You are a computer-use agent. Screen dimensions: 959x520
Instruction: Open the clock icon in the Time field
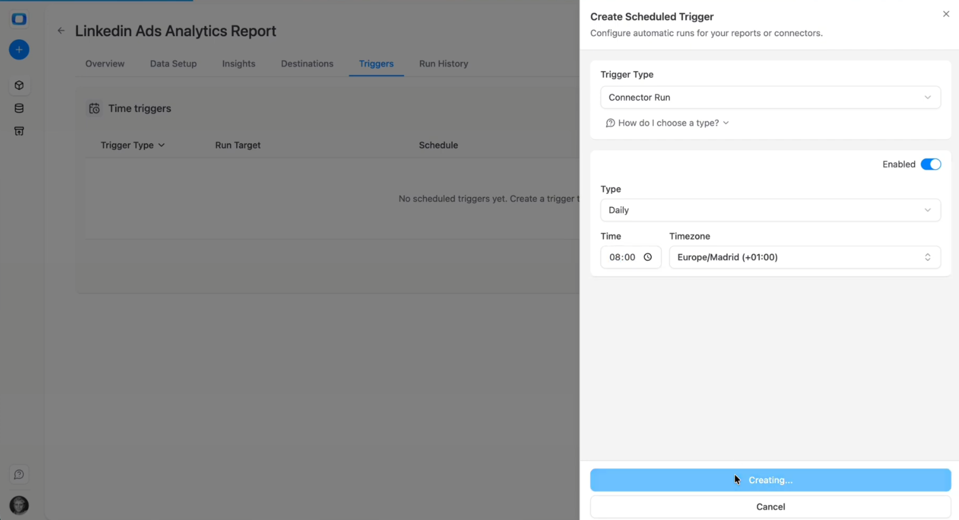647,257
